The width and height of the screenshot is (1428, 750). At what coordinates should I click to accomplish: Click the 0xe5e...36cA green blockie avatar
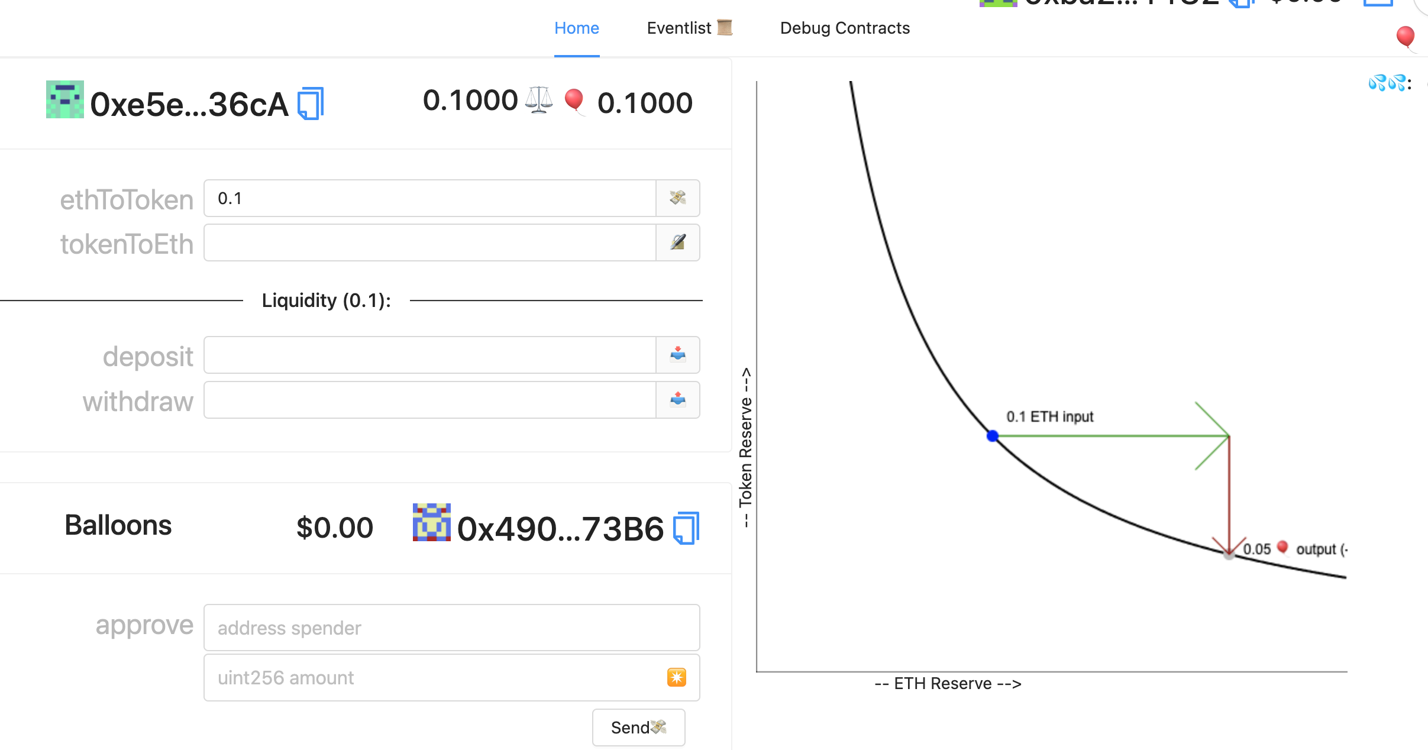point(65,99)
